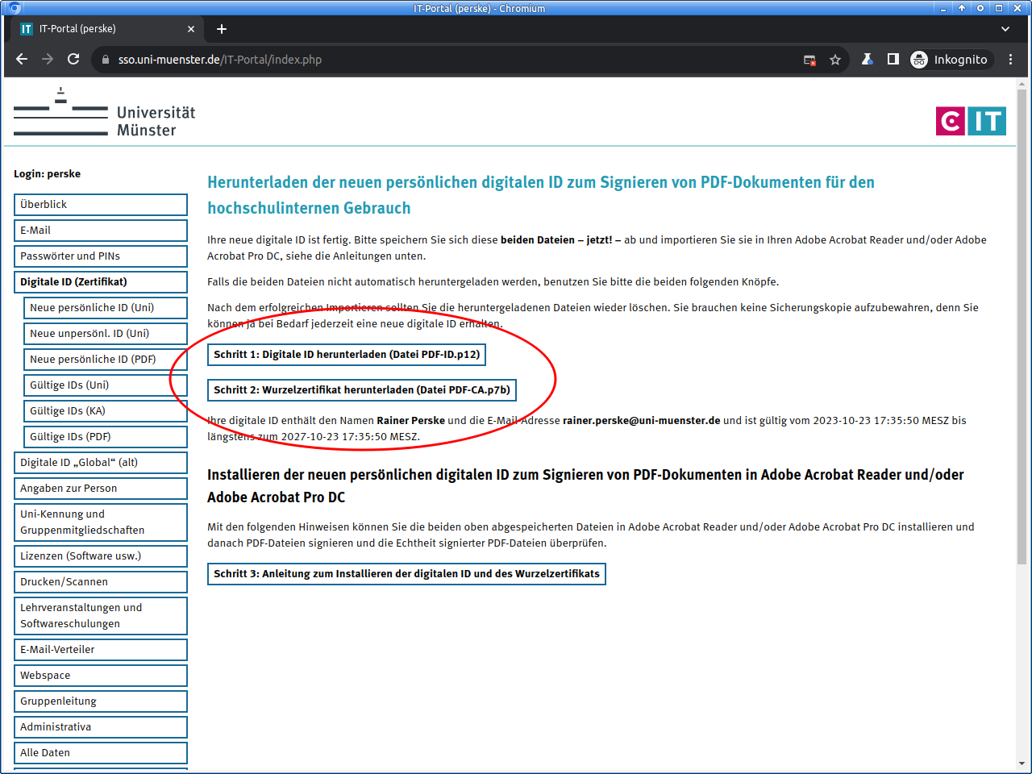Click the blocked pop-up icon in address bar
The height and width of the screenshot is (774, 1032).
click(809, 60)
